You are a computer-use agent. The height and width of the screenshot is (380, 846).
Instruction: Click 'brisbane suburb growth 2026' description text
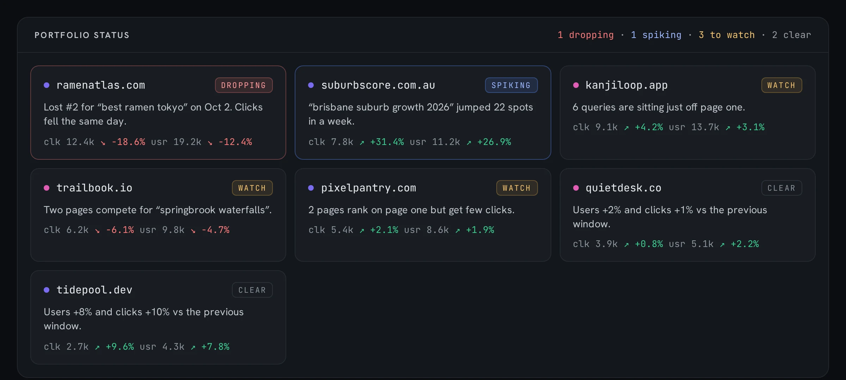pos(421,114)
